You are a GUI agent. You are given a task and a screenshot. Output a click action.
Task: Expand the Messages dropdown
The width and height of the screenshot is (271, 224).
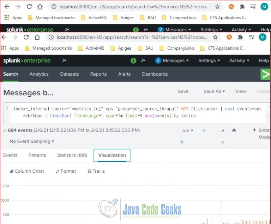172,60
